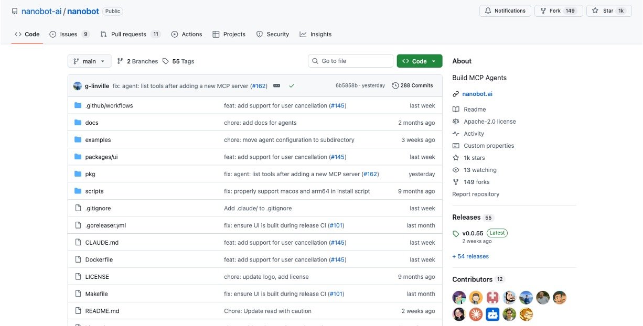Open PR #145 link in CLAUDE.md row
This screenshot has height=326, width=643.
coord(337,243)
